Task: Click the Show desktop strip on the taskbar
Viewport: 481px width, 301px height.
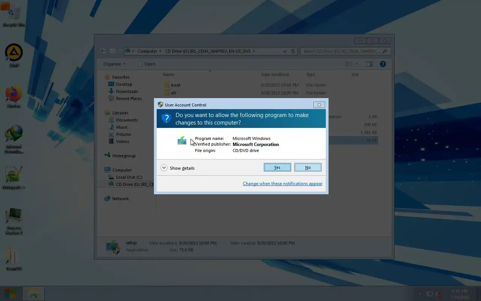Action: tap(478, 294)
